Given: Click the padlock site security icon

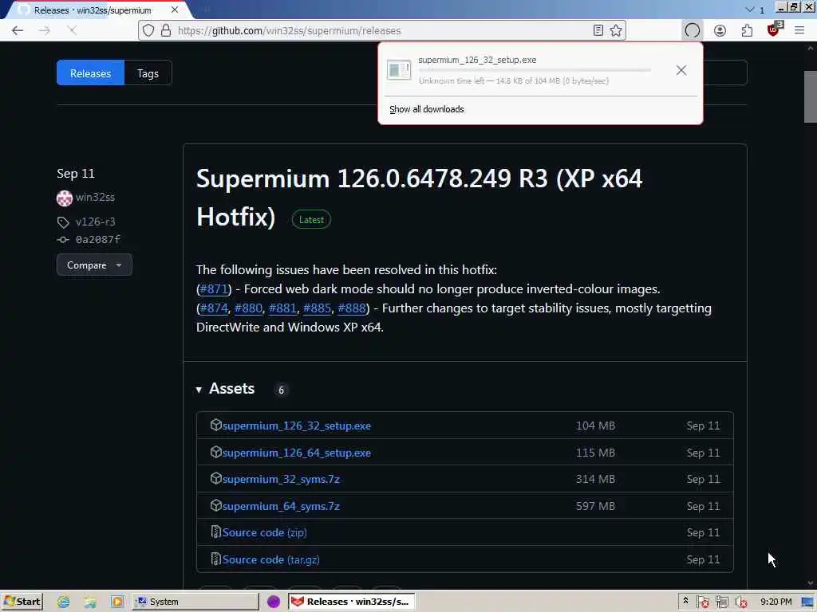Looking at the screenshot, I should coord(166,31).
